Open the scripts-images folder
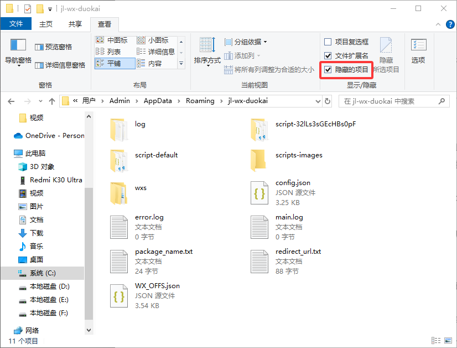Viewport: 457px width, 348px height. [287, 161]
